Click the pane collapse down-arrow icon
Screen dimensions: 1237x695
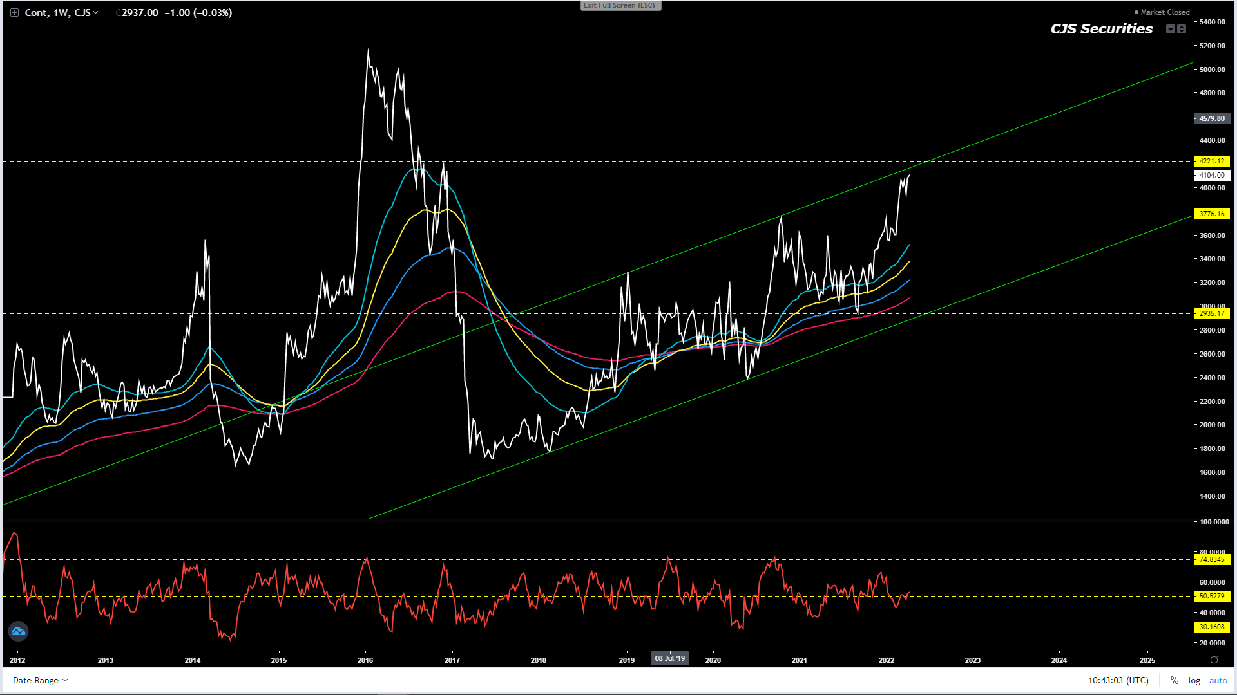[1171, 29]
